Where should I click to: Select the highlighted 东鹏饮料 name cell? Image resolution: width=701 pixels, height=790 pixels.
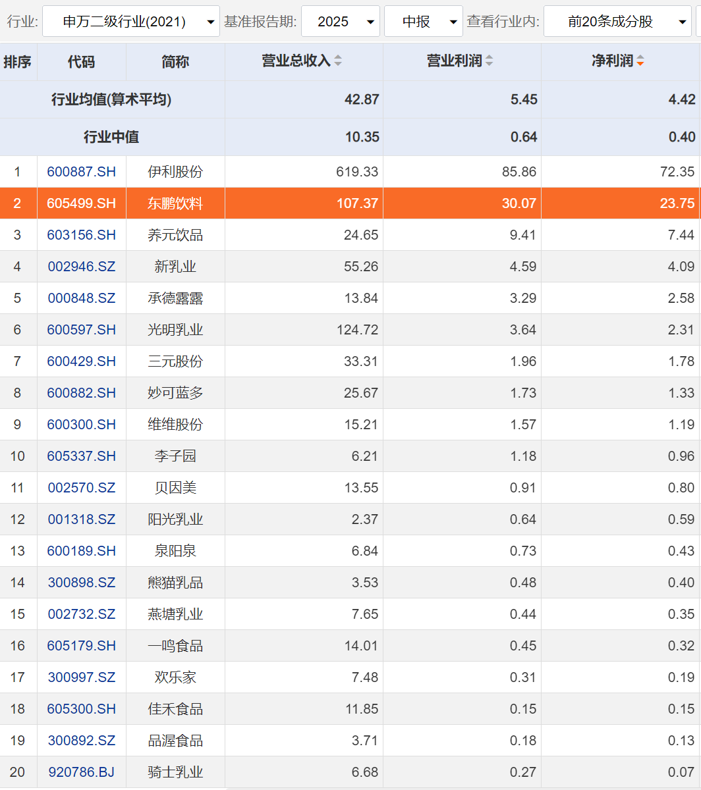175,203
